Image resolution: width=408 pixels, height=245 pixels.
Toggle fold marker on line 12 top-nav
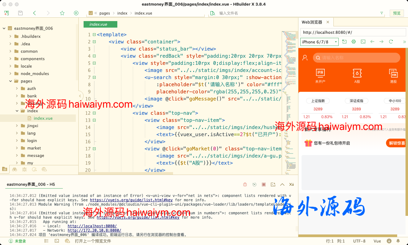[x=94, y=113]
